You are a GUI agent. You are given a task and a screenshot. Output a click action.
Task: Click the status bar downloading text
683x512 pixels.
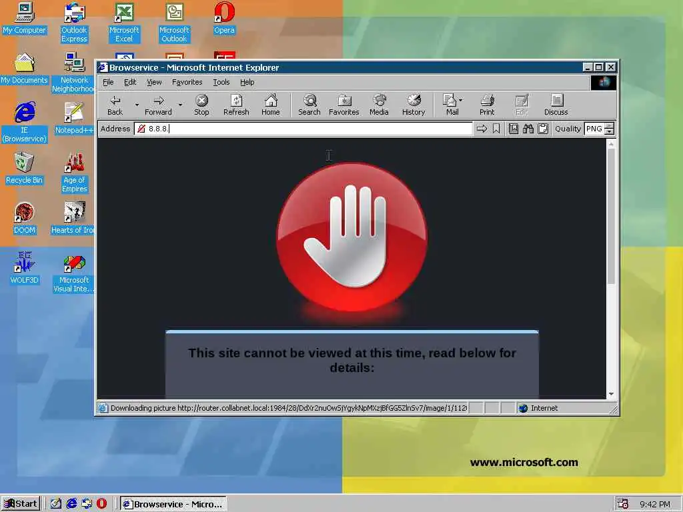click(289, 408)
